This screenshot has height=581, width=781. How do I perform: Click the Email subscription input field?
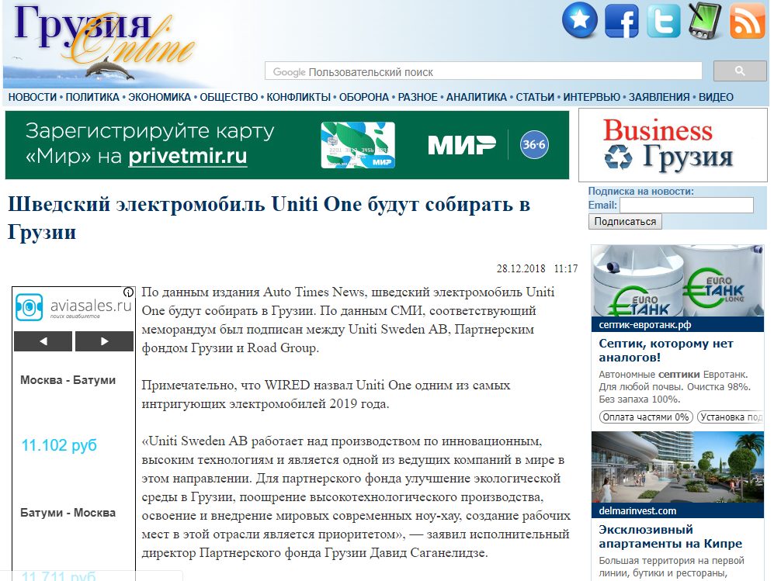click(x=686, y=205)
